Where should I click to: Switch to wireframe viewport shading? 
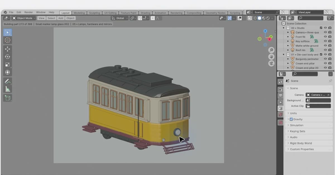pyautogui.click(x=255, y=18)
